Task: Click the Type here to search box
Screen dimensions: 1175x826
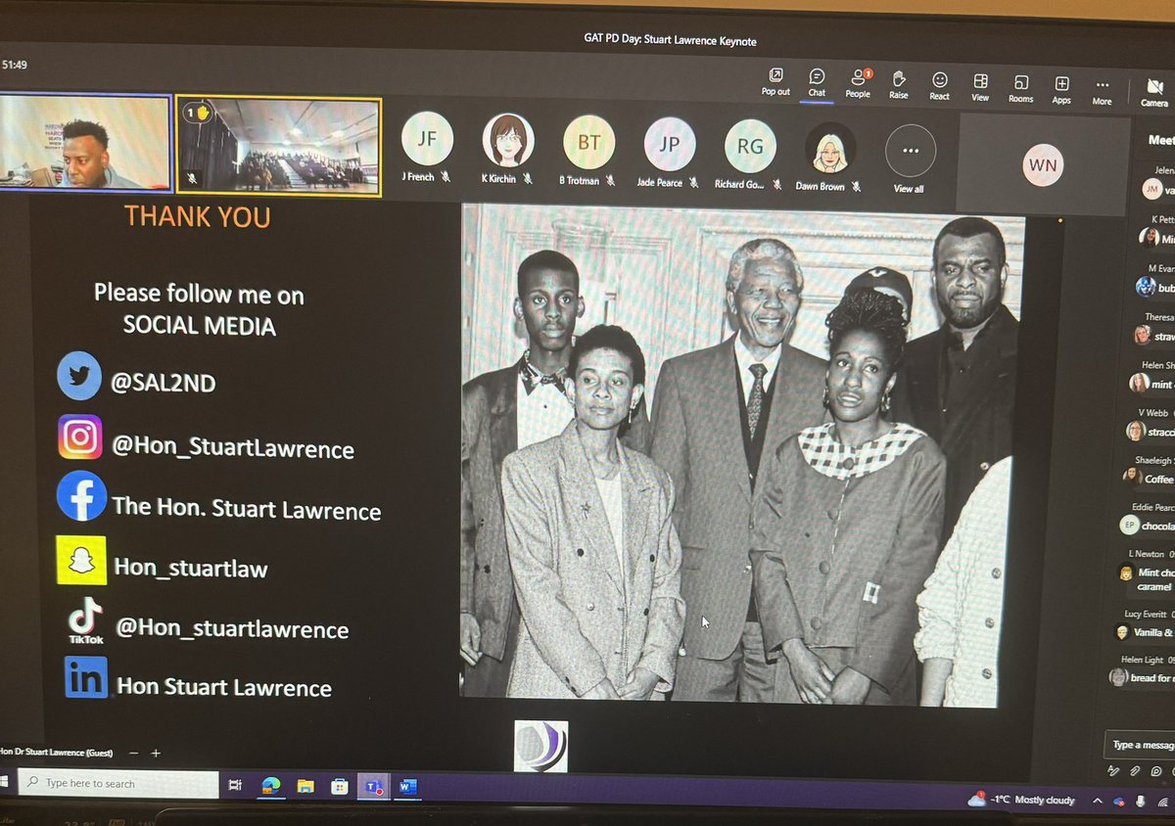Action: click(x=117, y=784)
